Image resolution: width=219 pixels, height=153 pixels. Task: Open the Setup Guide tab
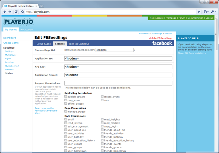[x=44, y=44]
